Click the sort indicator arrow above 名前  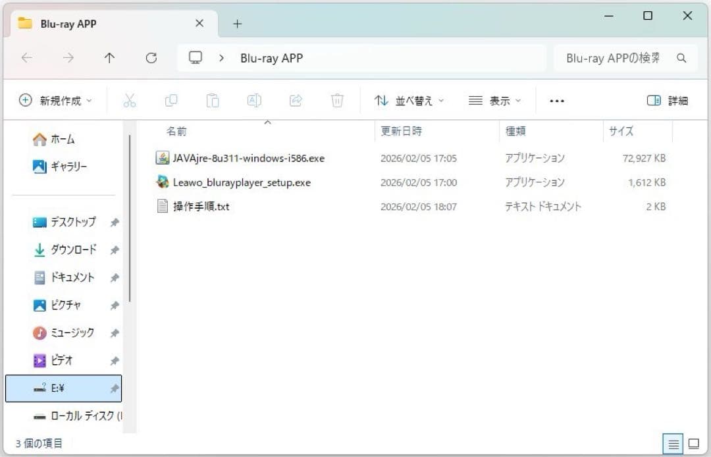point(267,122)
